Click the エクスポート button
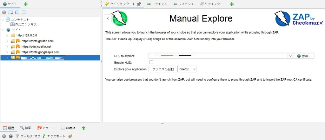This screenshot has height=140, width=325. tap(54, 136)
